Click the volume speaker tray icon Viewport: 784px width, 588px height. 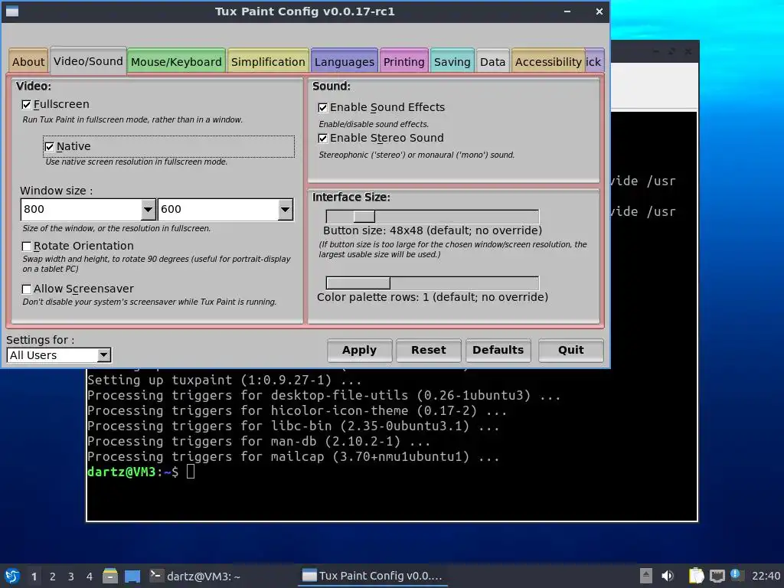point(668,576)
